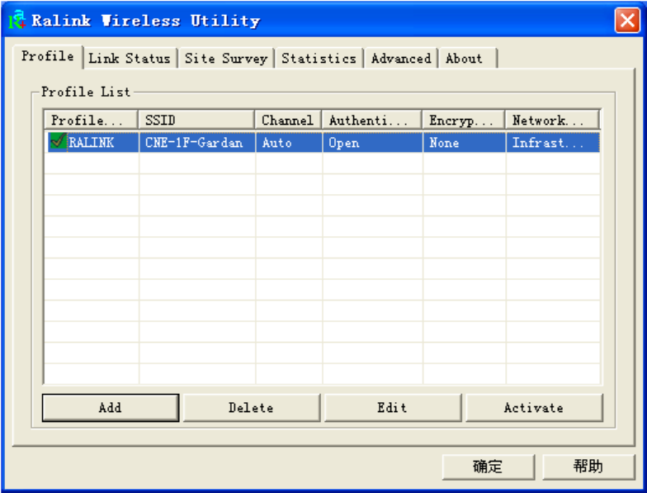Image resolution: width=647 pixels, height=493 pixels.
Task: Activate the selected profile
Action: point(534,408)
